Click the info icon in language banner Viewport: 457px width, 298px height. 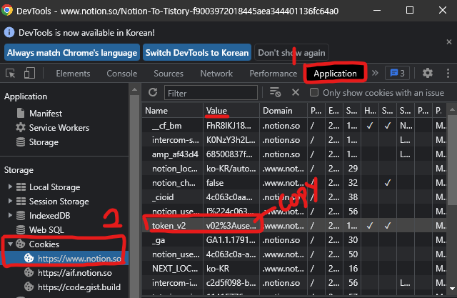pos(9,32)
